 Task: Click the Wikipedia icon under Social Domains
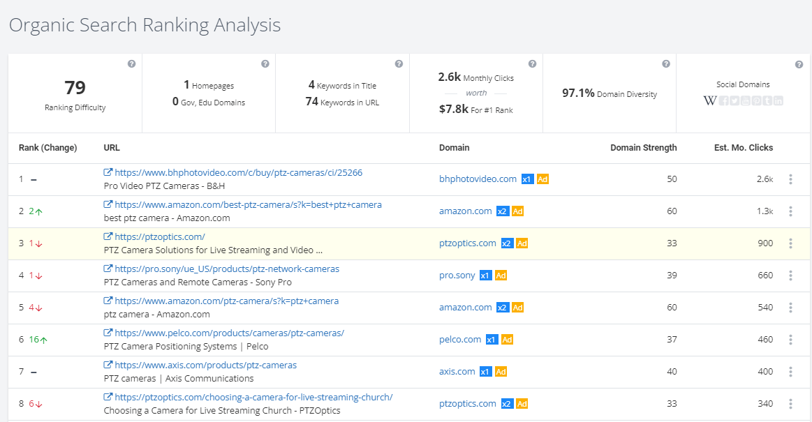(710, 100)
